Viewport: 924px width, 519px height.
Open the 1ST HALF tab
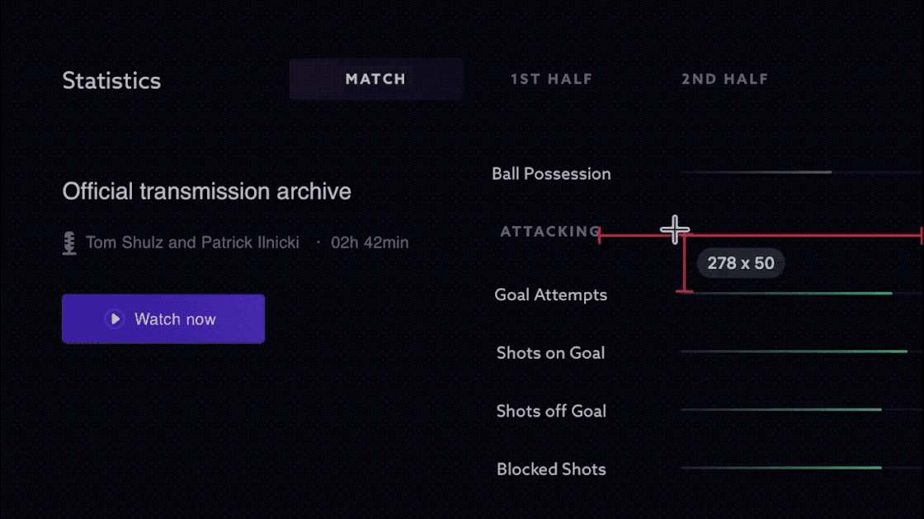(x=551, y=80)
